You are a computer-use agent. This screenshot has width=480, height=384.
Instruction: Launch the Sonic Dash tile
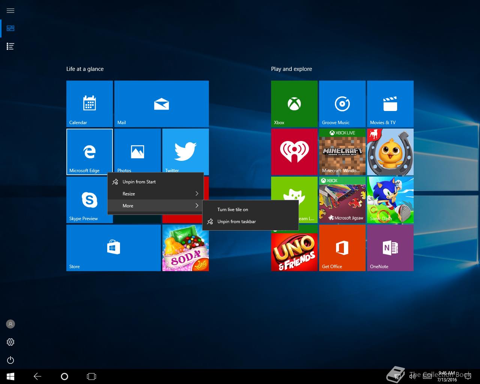390,200
